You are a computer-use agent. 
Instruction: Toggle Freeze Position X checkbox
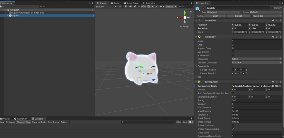point(233,70)
